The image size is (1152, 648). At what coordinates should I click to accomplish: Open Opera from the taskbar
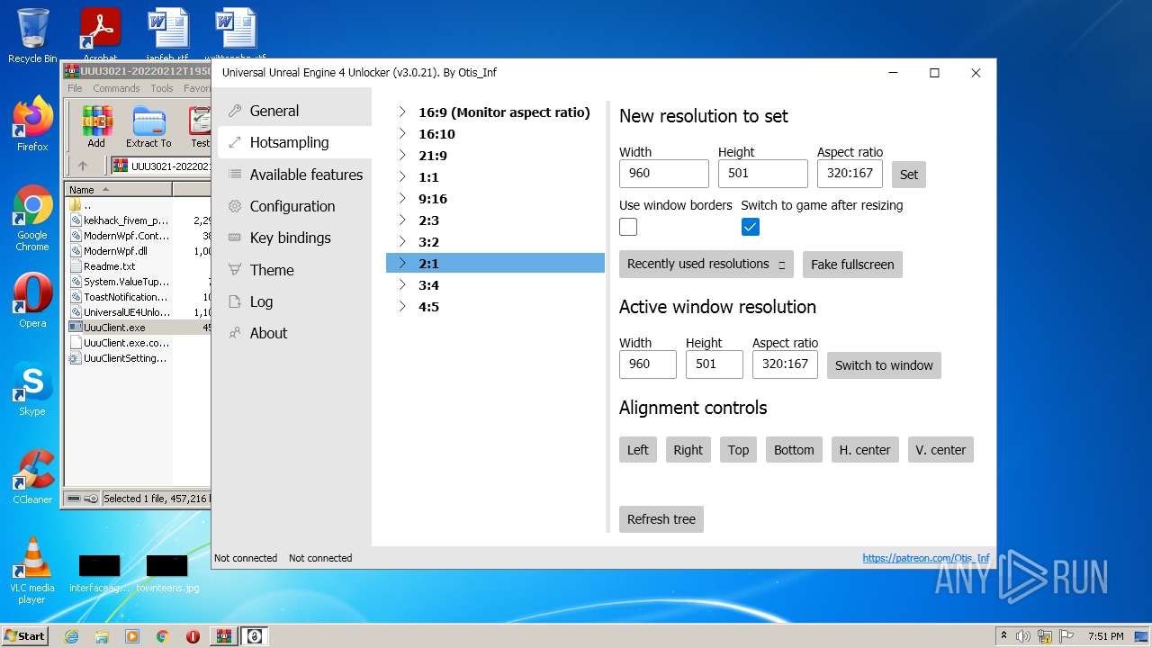tap(193, 636)
